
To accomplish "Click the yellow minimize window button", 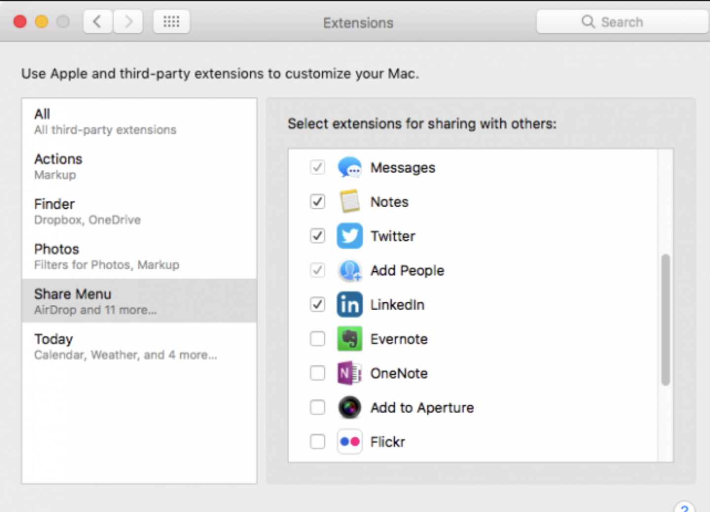I will pos(41,22).
